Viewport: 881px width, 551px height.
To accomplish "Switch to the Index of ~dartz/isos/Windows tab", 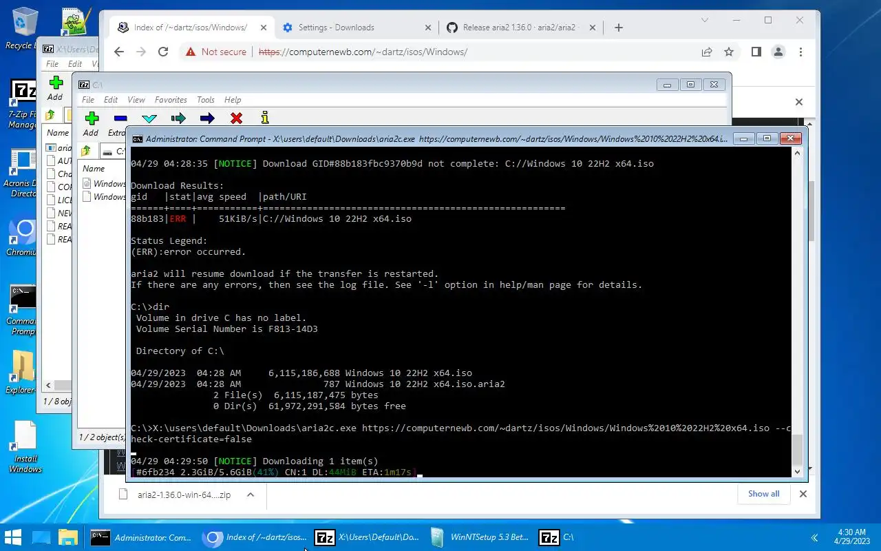I will click(190, 28).
